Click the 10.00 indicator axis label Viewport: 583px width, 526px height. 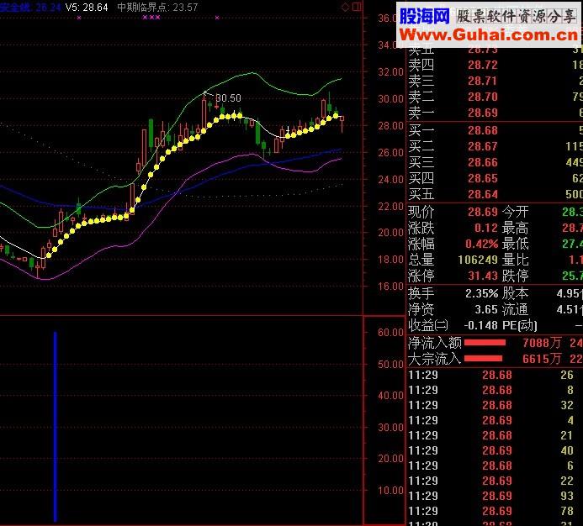tap(390, 491)
